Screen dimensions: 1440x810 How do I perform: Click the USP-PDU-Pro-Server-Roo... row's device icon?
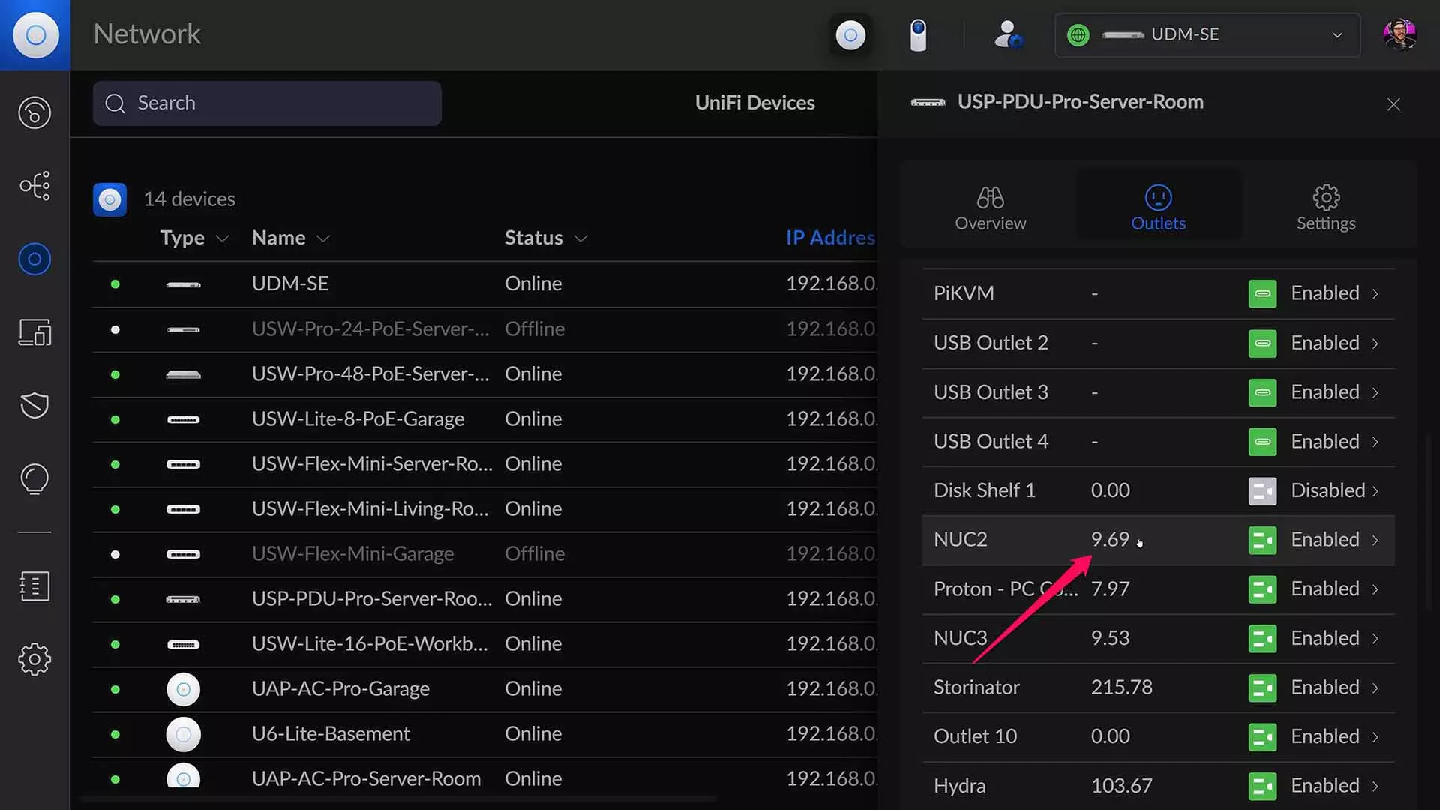click(x=183, y=599)
